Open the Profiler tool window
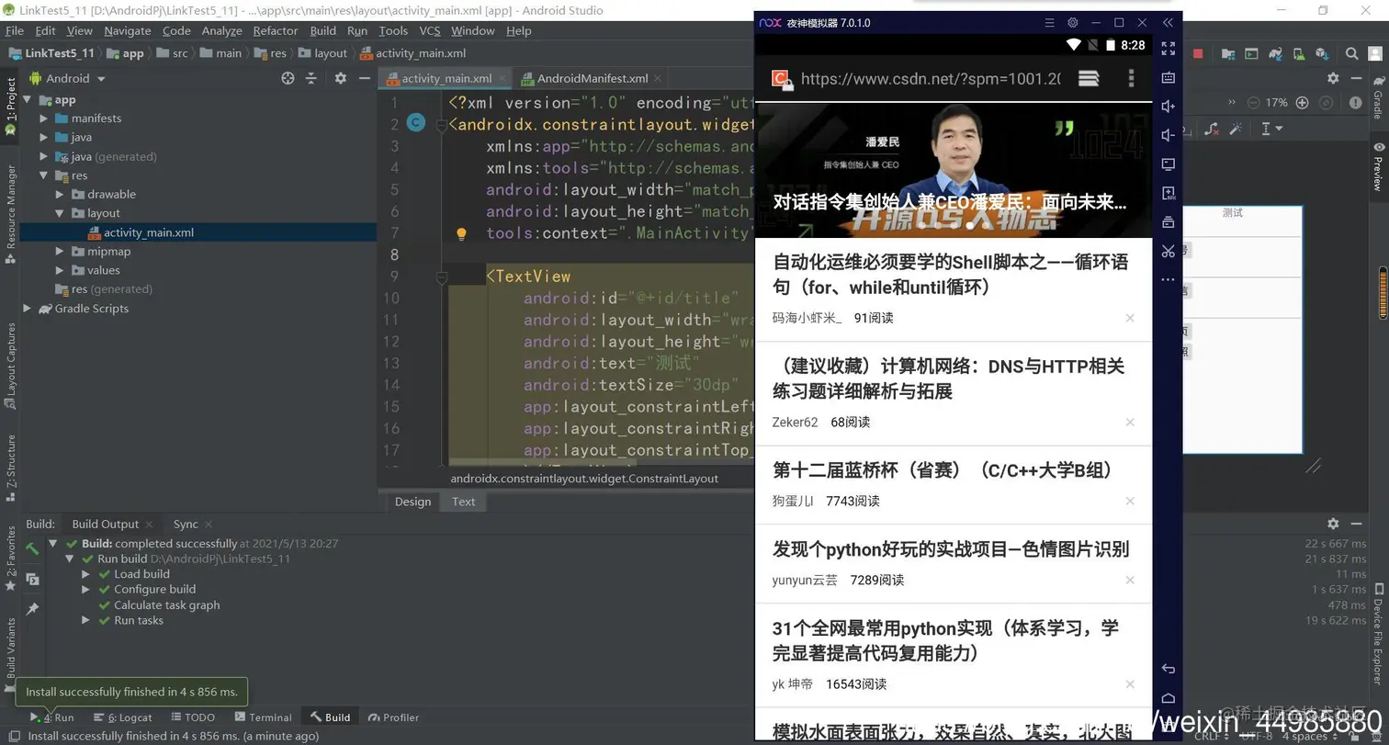Screen dimensions: 1389x745 (393, 717)
